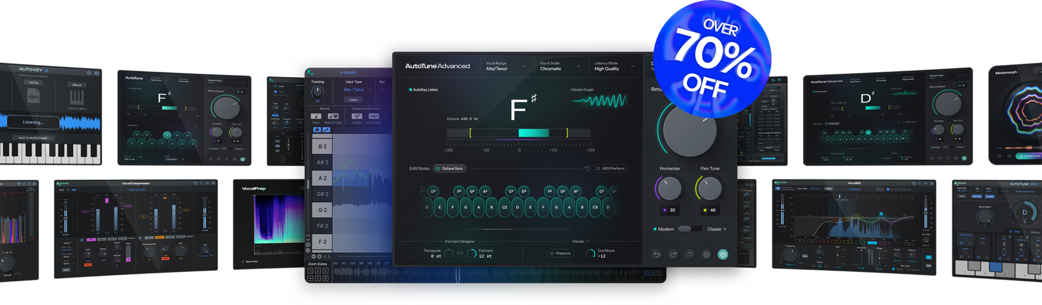Open the Key & Scale Chromatic dropdown
Viewport: 1042px width, 305px height.
coord(560,66)
